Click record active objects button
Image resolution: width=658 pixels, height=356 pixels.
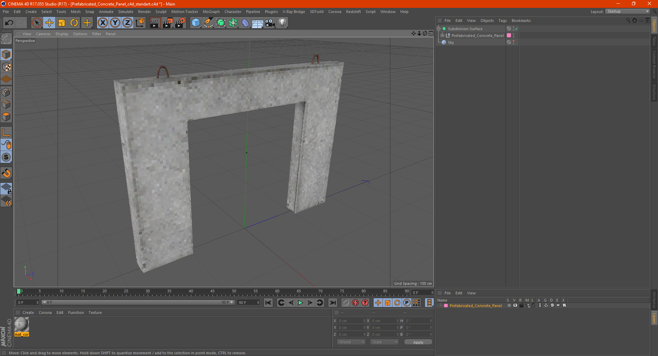click(x=346, y=303)
